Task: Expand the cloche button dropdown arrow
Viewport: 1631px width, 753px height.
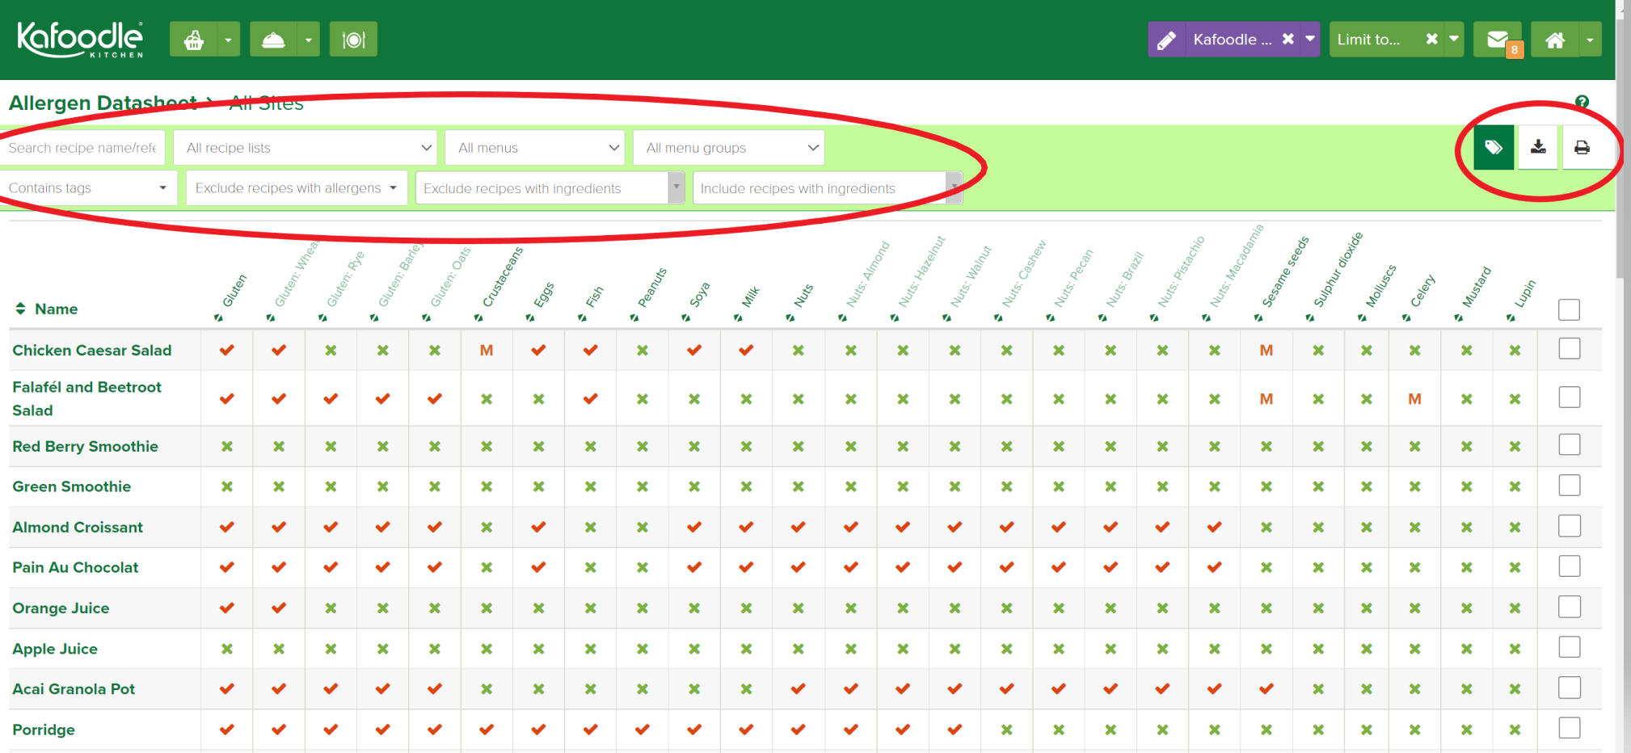Action: pos(309,40)
